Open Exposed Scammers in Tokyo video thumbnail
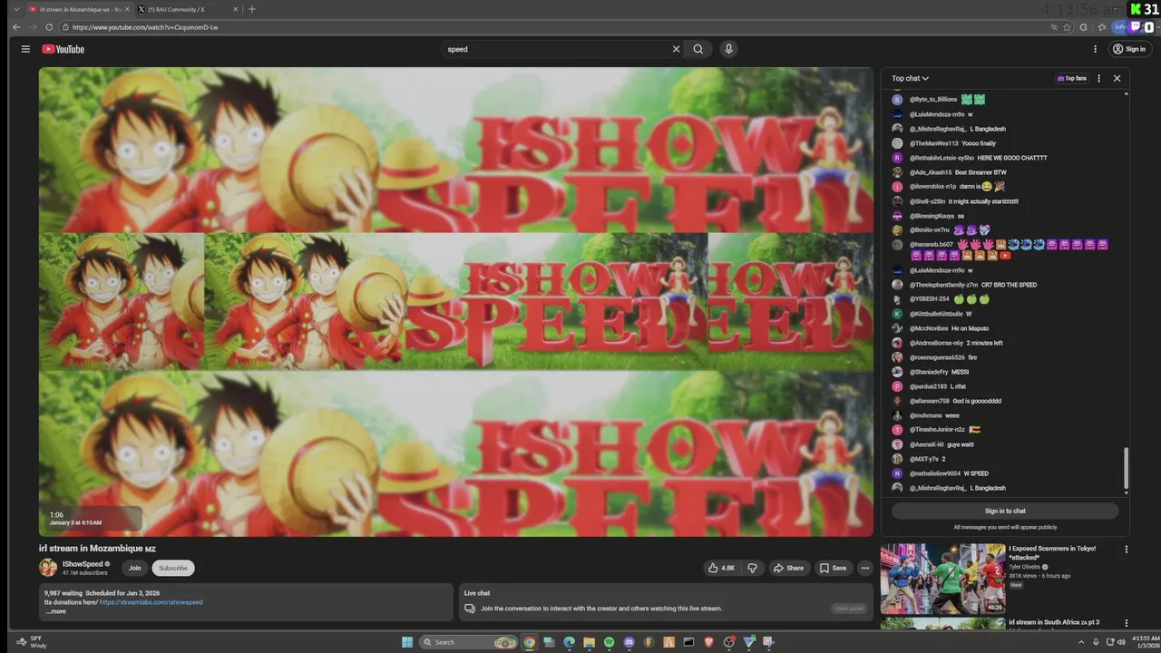This screenshot has height=653, width=1161. tap(942, 580)
